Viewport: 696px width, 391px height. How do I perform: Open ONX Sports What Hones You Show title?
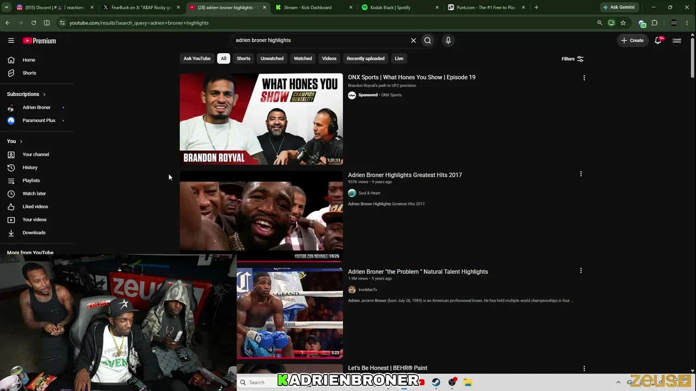pyautogui.click(x=412, y=77)
